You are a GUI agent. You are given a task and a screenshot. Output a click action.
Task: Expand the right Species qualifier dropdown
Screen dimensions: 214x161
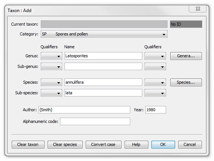point(155,82)
